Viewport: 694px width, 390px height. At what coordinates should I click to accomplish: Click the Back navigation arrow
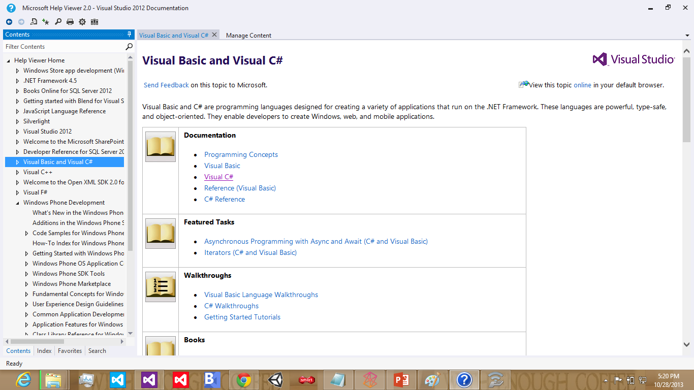tap(9, 22)
